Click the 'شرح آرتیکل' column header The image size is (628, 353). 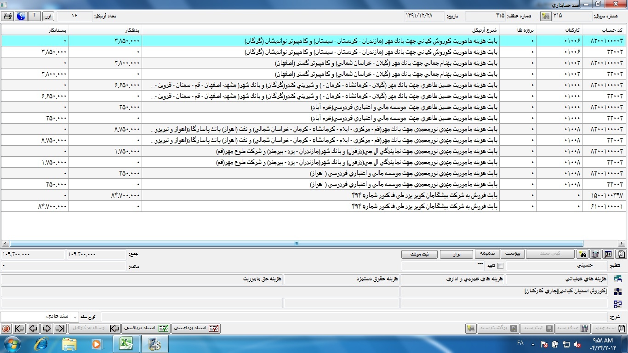[320, 30]
